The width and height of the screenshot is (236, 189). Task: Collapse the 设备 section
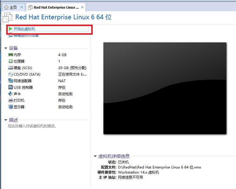(6, 48)
